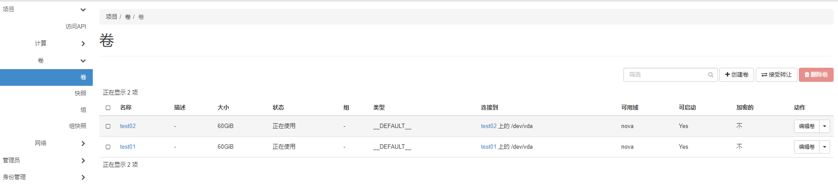Expand the 网络 sidebar section
Viewport: 838px width, 187px height.
coord(83,143)
